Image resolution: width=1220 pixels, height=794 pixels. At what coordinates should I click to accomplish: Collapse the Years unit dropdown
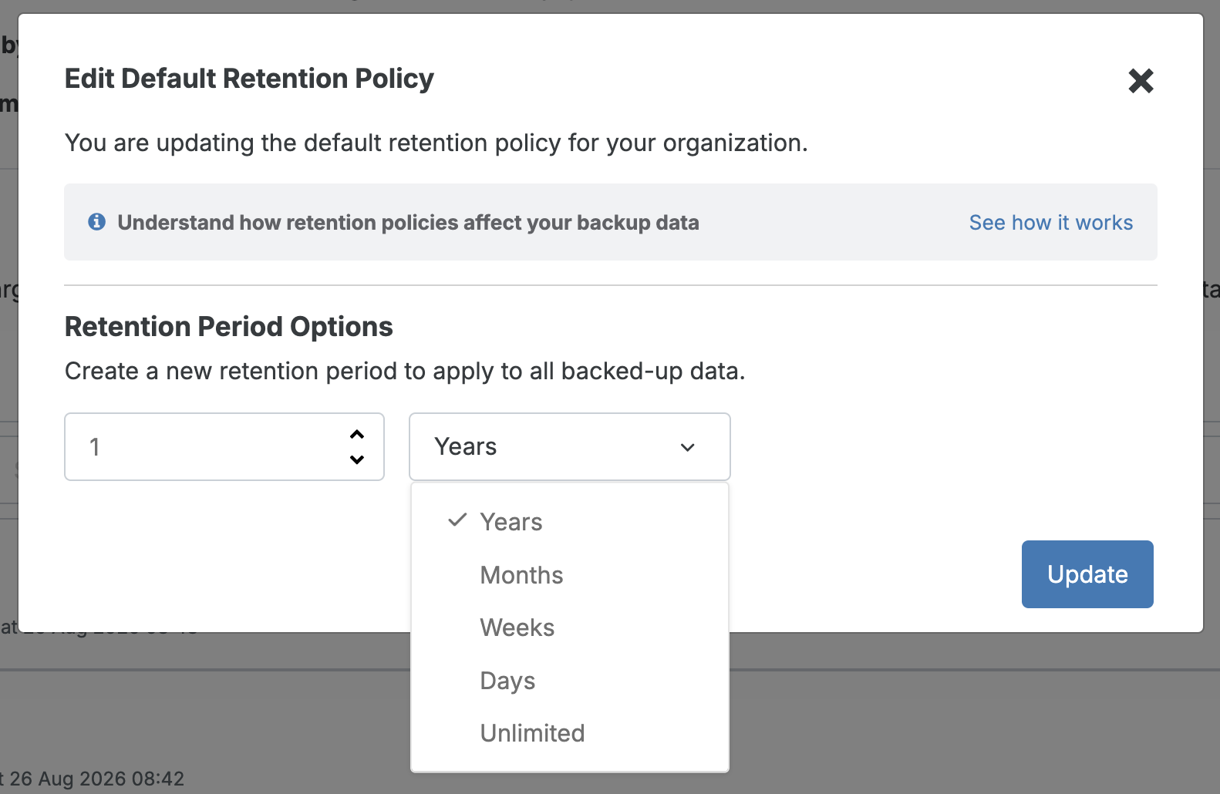pos(569,447)
